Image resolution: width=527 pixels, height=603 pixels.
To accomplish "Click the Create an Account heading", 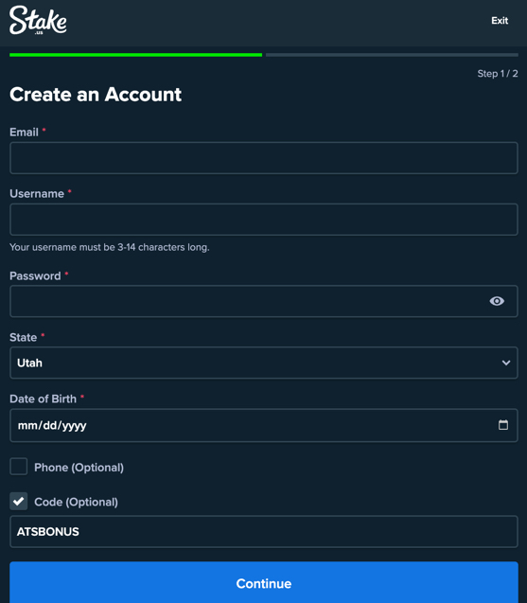I will (96, 95).
